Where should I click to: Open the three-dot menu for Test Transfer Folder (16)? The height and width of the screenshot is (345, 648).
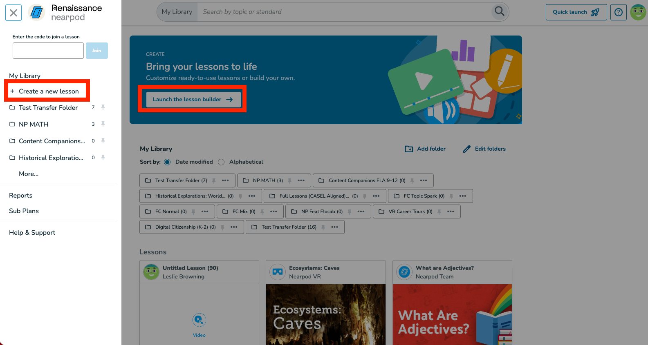pos(335,227)
